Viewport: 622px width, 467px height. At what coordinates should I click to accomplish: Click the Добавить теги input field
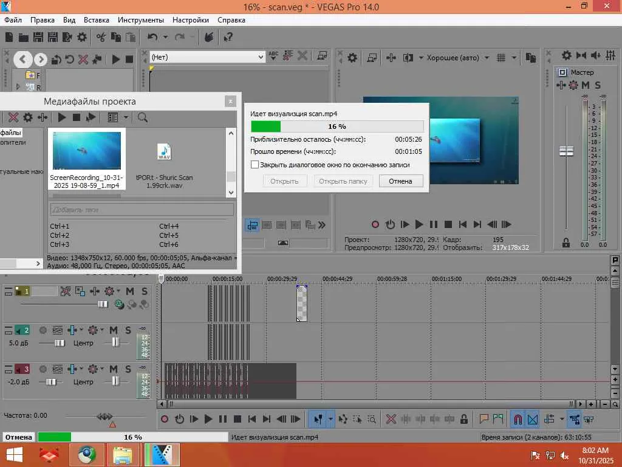tap(142, 210)
